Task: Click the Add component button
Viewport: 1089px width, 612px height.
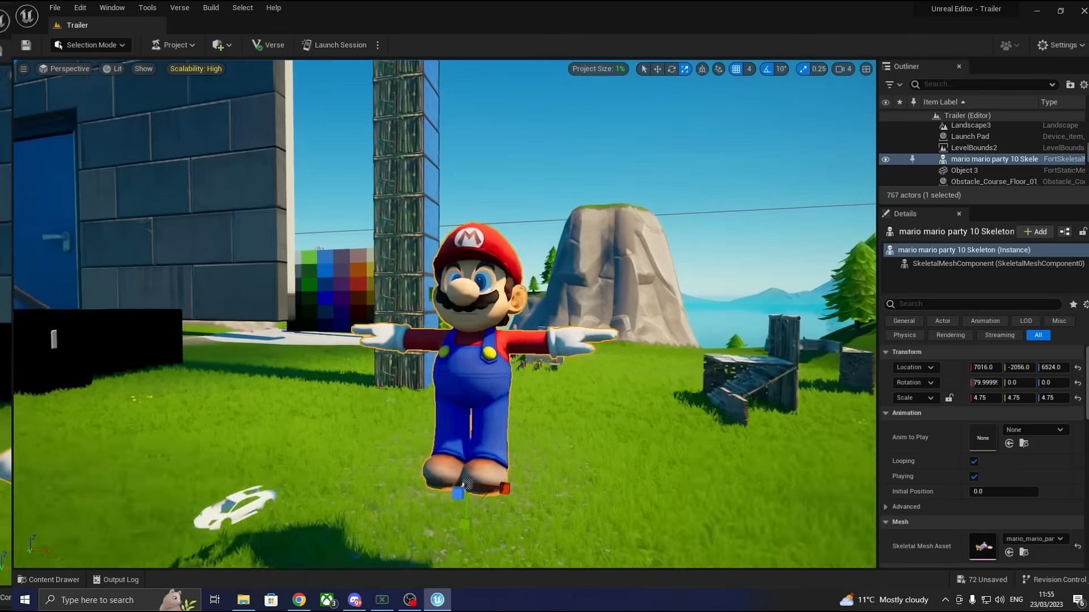Action: (1036, 232)
